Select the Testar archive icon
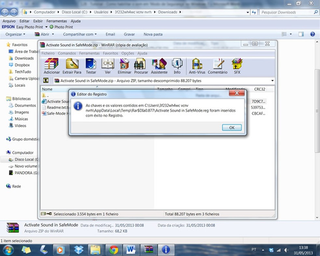The image size is (320, 256). [91, 66]
